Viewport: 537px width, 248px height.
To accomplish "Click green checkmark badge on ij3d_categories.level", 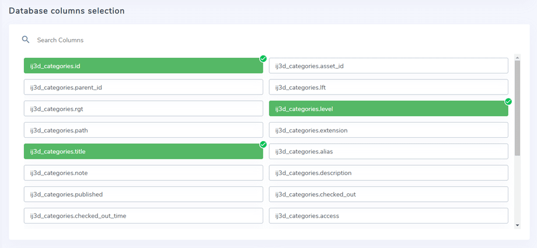I will tap(508, 102).
